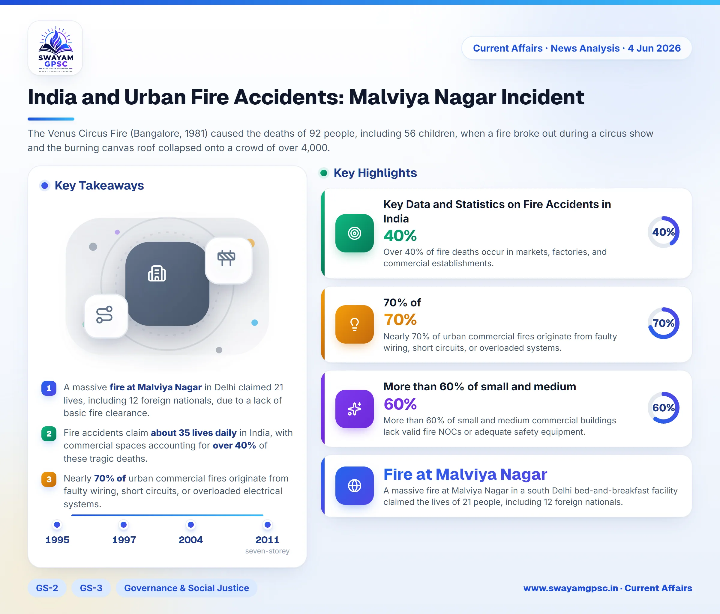Image resolution: width=720 pixels, height=614 pixels.
Task: Click the 'fire at Malviya Nagar' bold link text
Action: coord(156,387)
